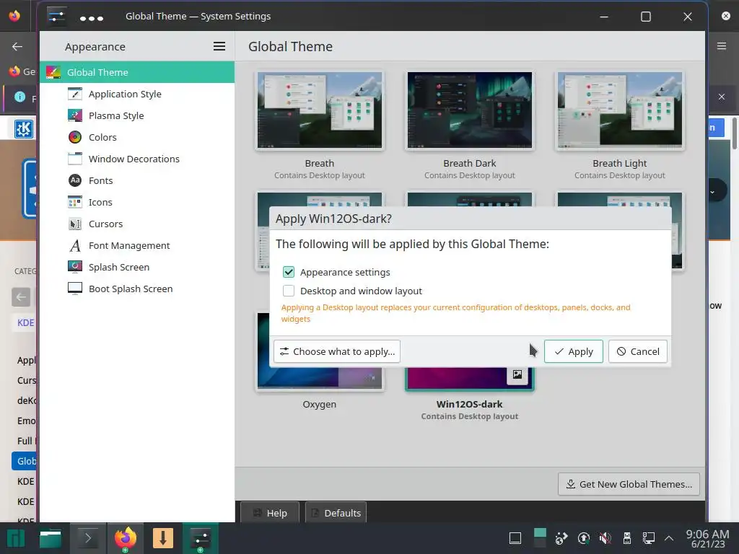Open Window Decorations settings
The width and height of the screenshot is (739, 554).
pos(137,159)
